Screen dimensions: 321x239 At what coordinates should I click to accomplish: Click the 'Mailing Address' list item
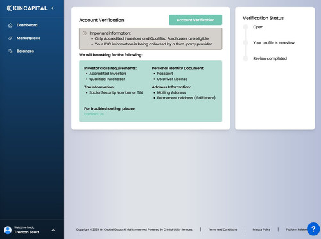coord(171,92)
